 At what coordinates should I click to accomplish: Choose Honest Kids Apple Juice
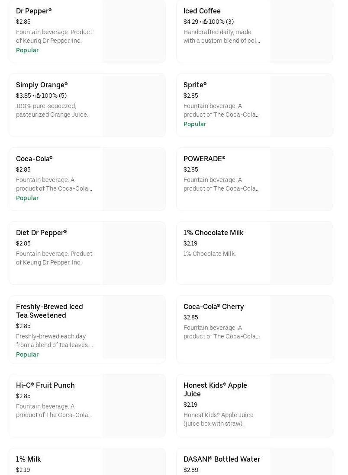click(x=215, y=389)
